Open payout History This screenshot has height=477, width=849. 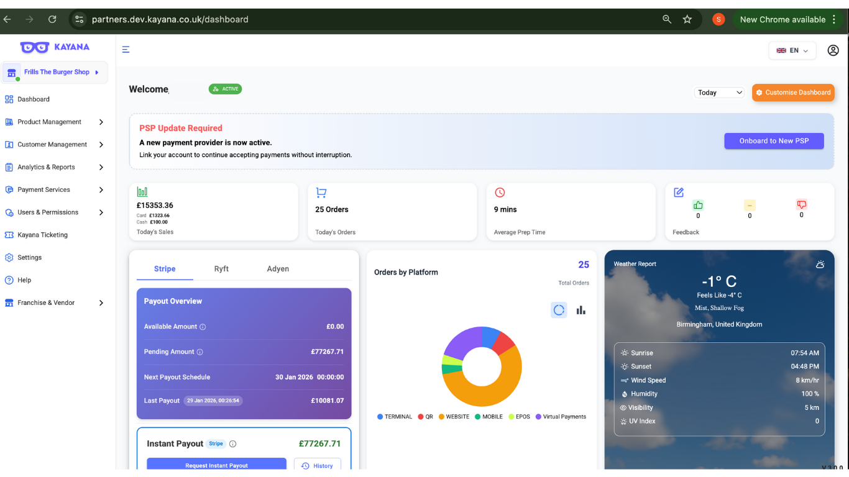[317, 465]
